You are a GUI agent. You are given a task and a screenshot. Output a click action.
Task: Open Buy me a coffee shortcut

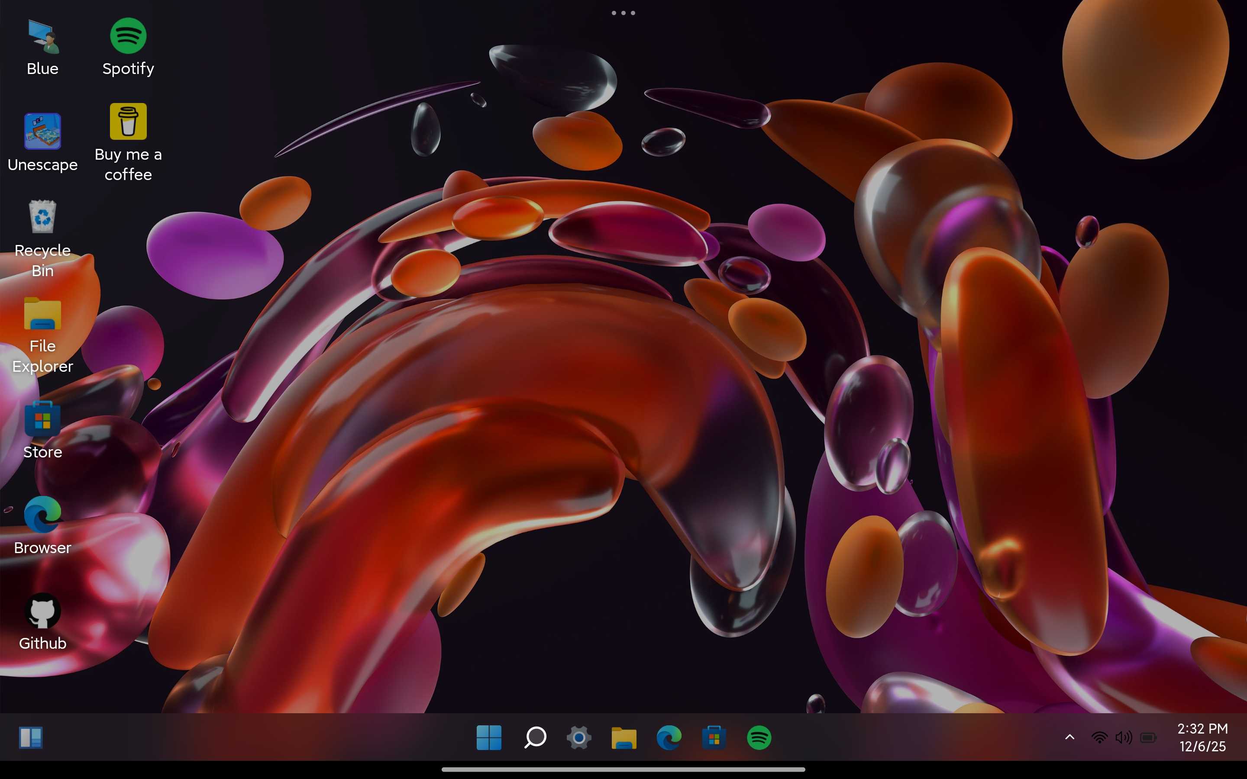point(128,122)
